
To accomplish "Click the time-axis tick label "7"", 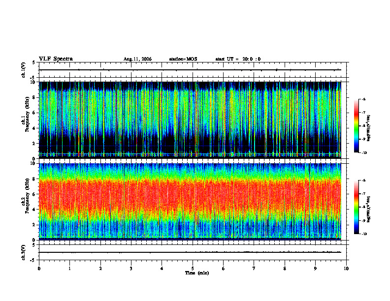I will point(254,269).
